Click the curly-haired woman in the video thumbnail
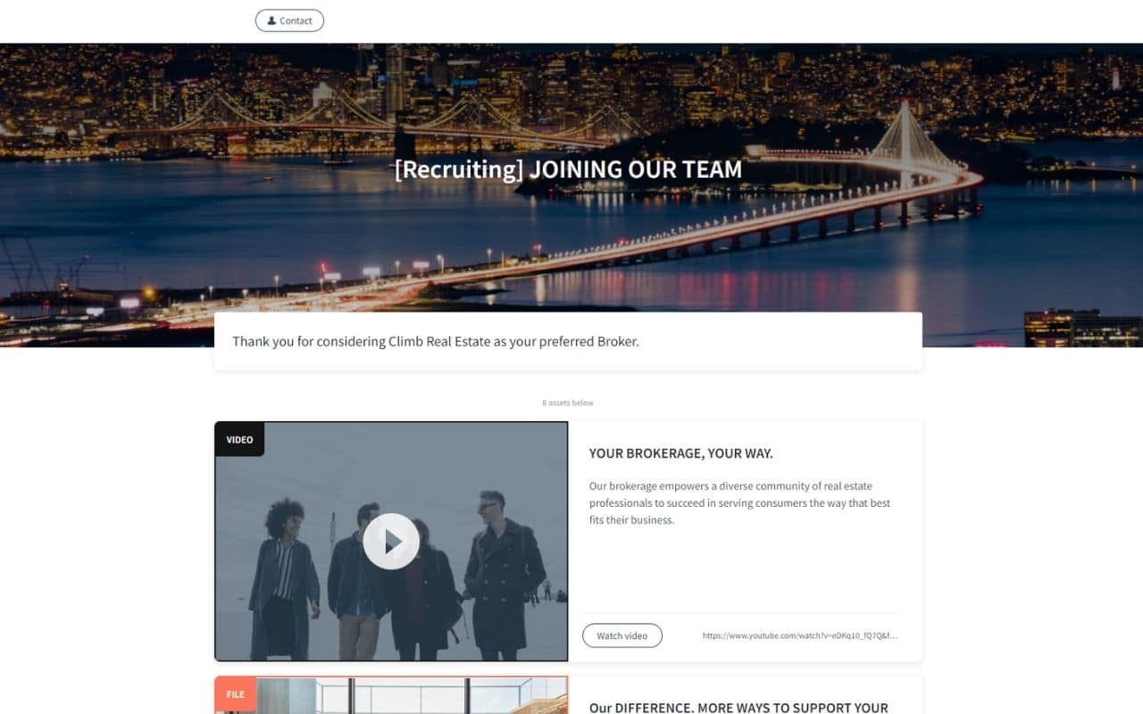This screenshot has width=1143, height=714. tap(284, 576)
